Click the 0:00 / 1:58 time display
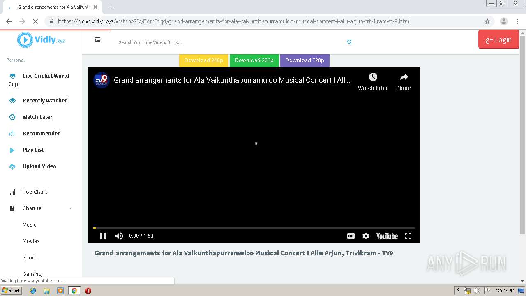 click(141, 236)
